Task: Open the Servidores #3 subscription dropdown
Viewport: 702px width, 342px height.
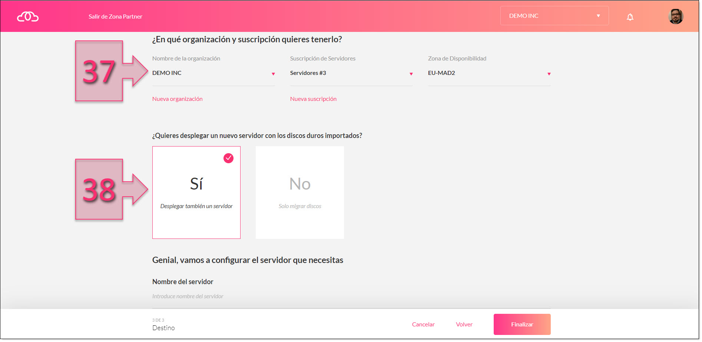Action: [x=411, y=74]
